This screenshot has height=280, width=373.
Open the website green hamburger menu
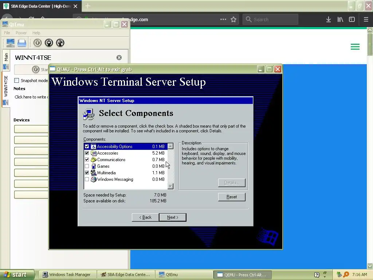coord(355,47)
